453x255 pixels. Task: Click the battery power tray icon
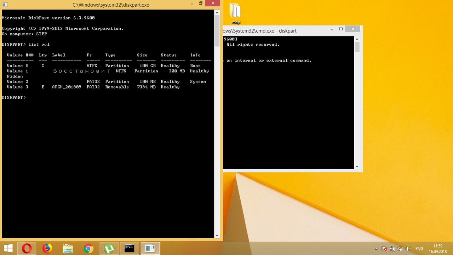click(x=392, y=249)
